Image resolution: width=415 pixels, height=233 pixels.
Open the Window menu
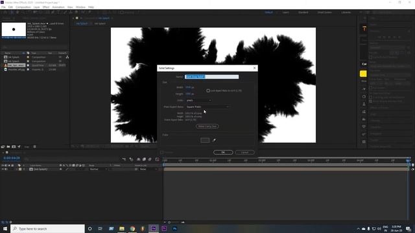coord(80,7)
